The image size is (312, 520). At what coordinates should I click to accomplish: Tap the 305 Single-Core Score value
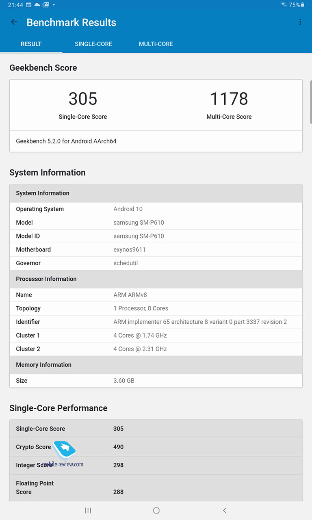83,99
